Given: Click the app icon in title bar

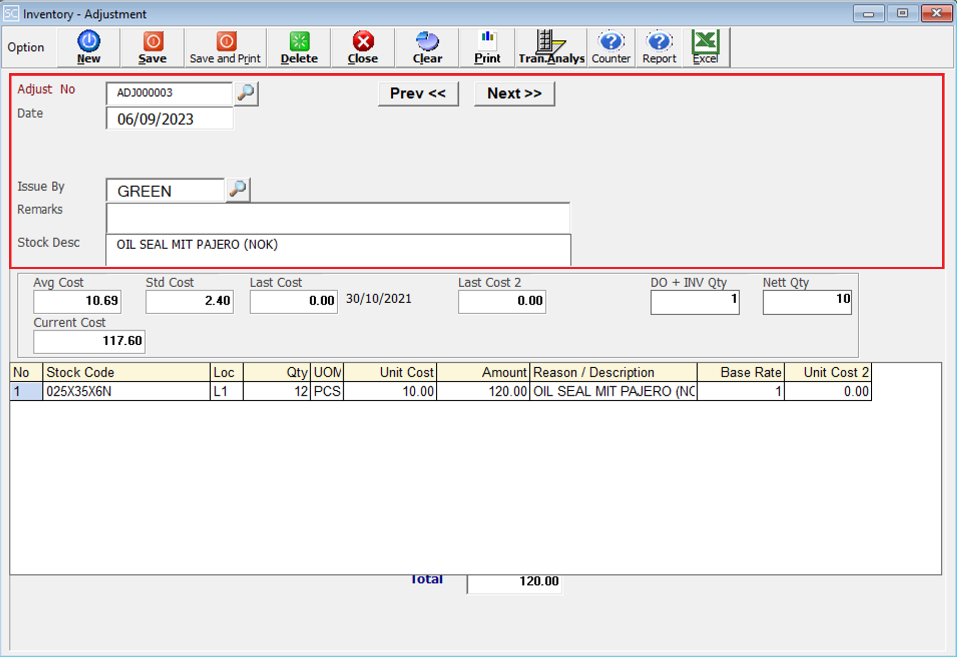Looking at the screenshot, I should pos(11,13).
